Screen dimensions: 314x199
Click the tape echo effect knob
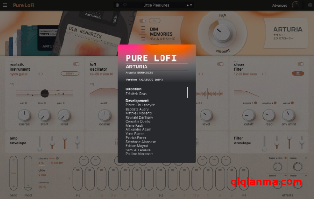[x=278, y=167]
